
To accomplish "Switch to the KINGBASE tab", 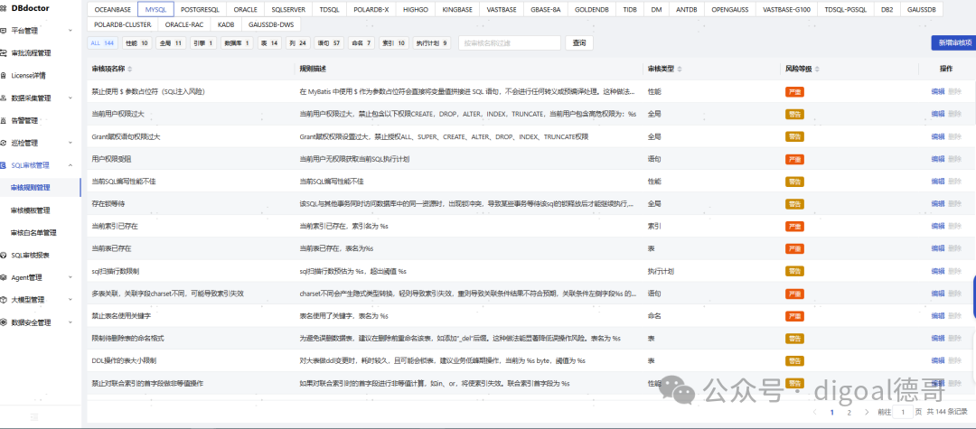I will coord(457,10).
